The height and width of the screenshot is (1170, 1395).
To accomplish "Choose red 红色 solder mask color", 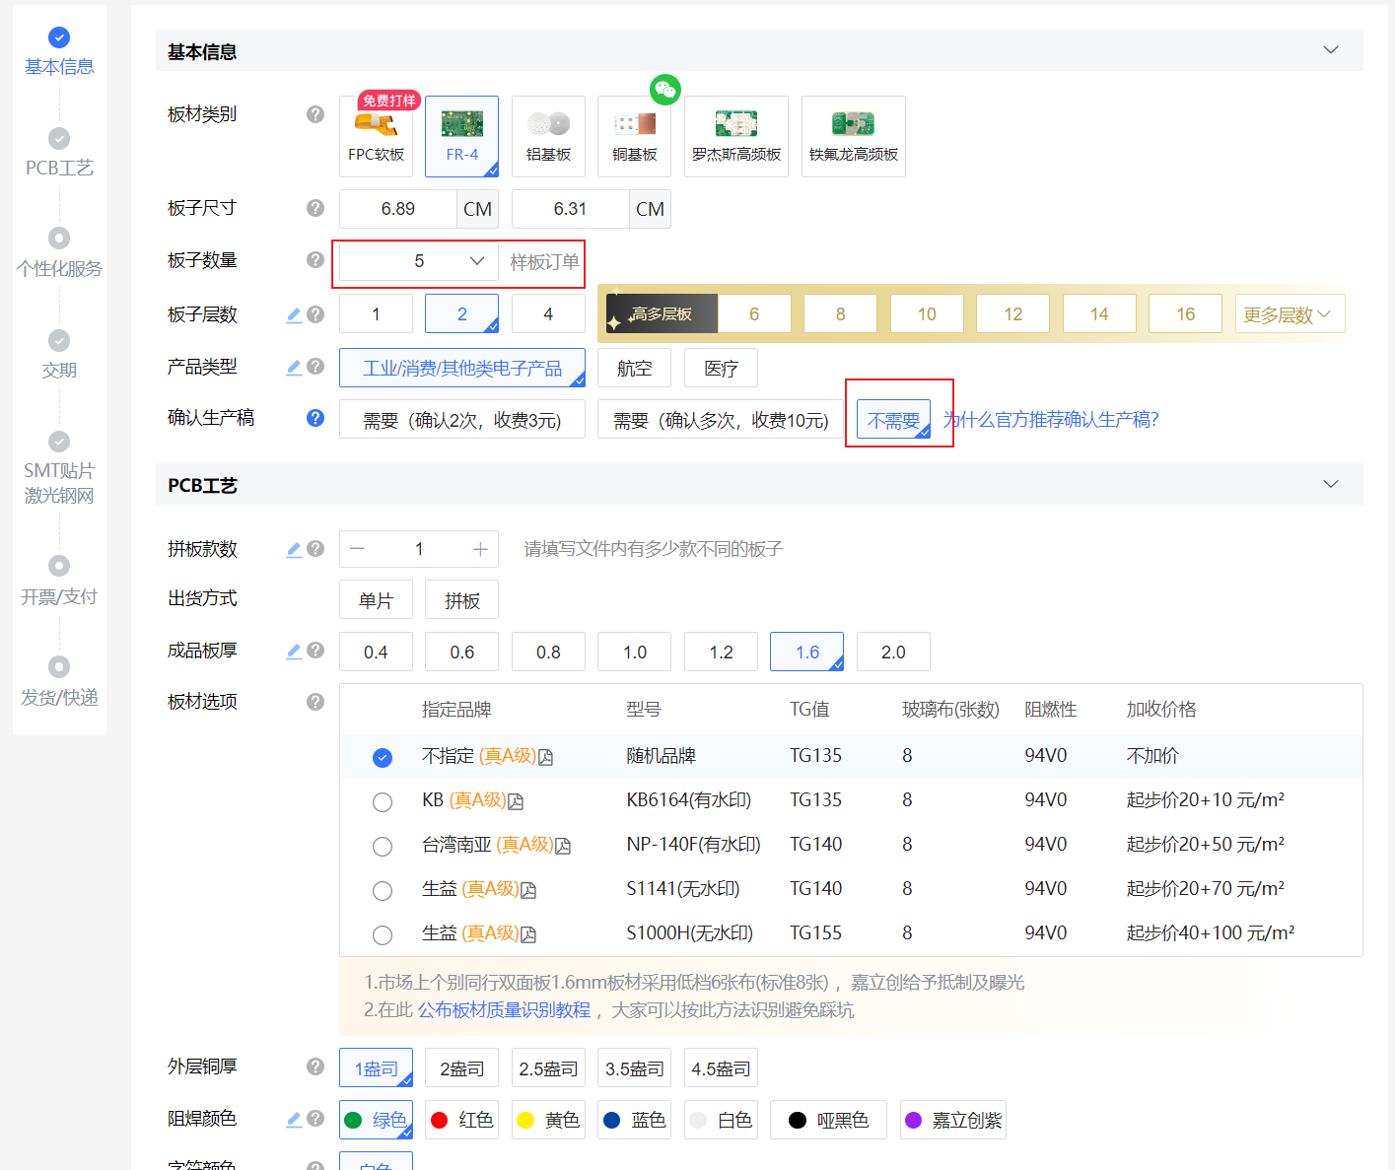I will click(462, 1120).
